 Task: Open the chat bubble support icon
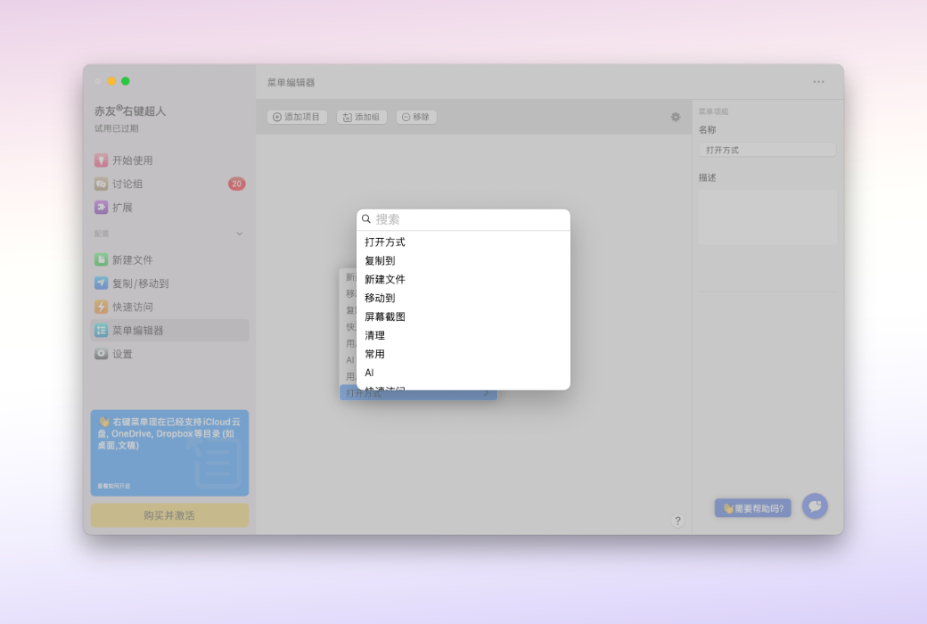(x=815, y=506)
